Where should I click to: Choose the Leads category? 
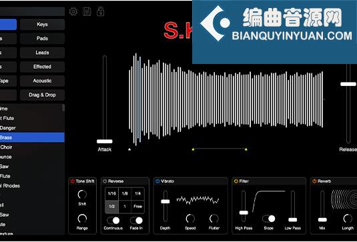[x=42, y=53]
